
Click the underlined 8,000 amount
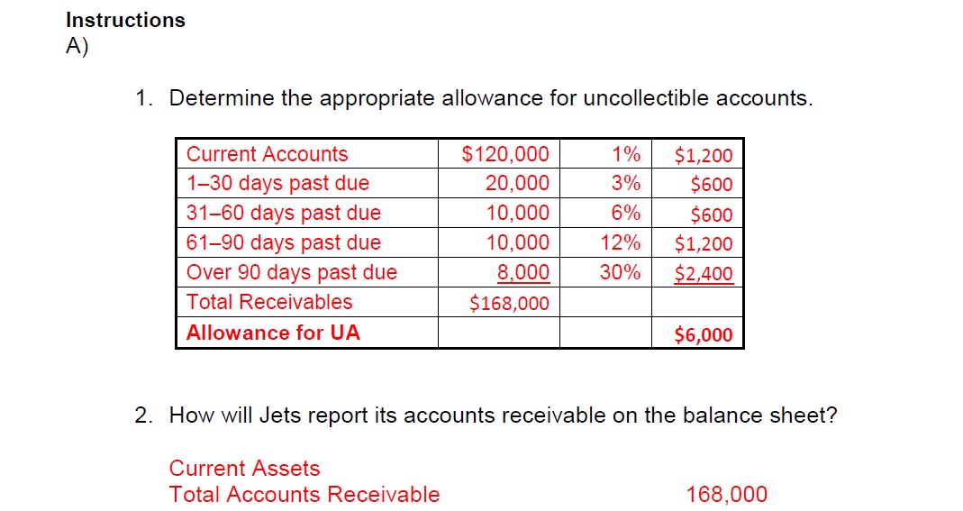point(522,273)
